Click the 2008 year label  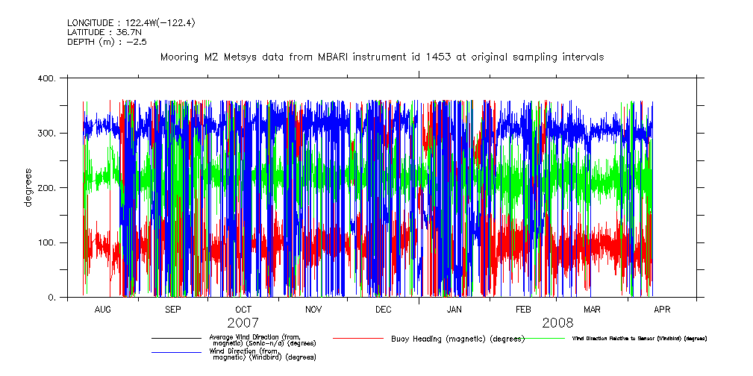[x=557, y=323]
